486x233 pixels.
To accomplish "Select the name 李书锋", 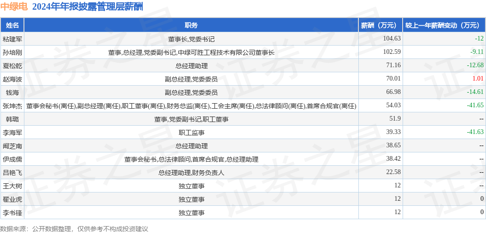I will (12, 212).
